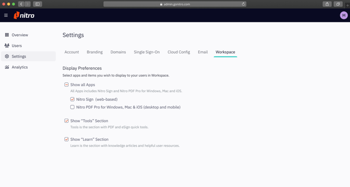
Task: Open the Single Sign-On tab
Action: [147, 52]
